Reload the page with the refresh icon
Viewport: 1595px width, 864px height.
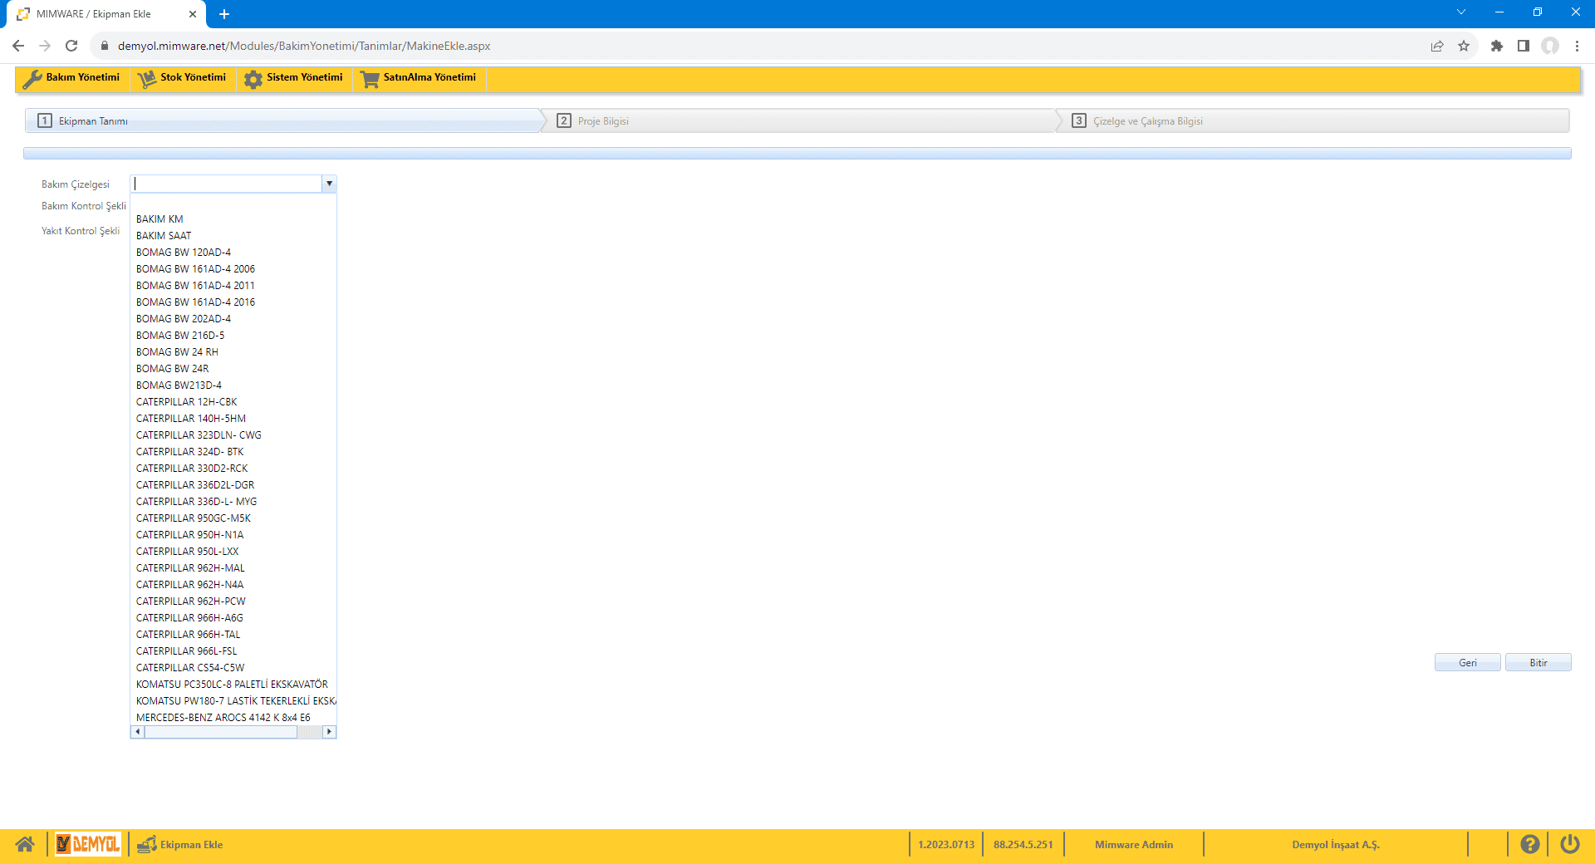[x=71, y=46]
